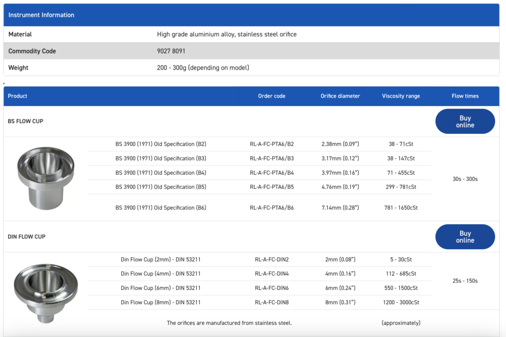Click the BS FLOW CUP section heading
This screenshot has width=506, height=337.
tap(26, 121)
